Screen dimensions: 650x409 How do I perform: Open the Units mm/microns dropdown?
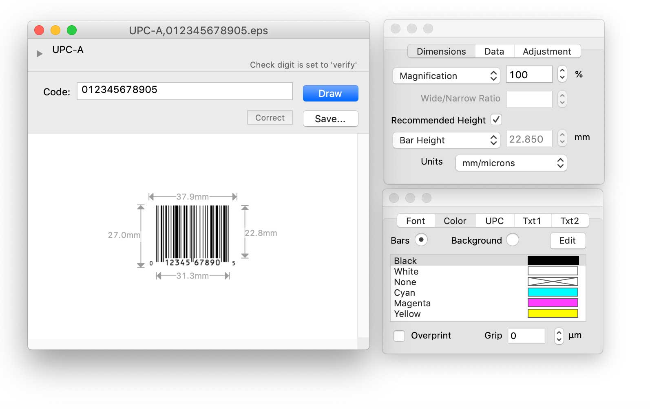click(x=511, y=163)
